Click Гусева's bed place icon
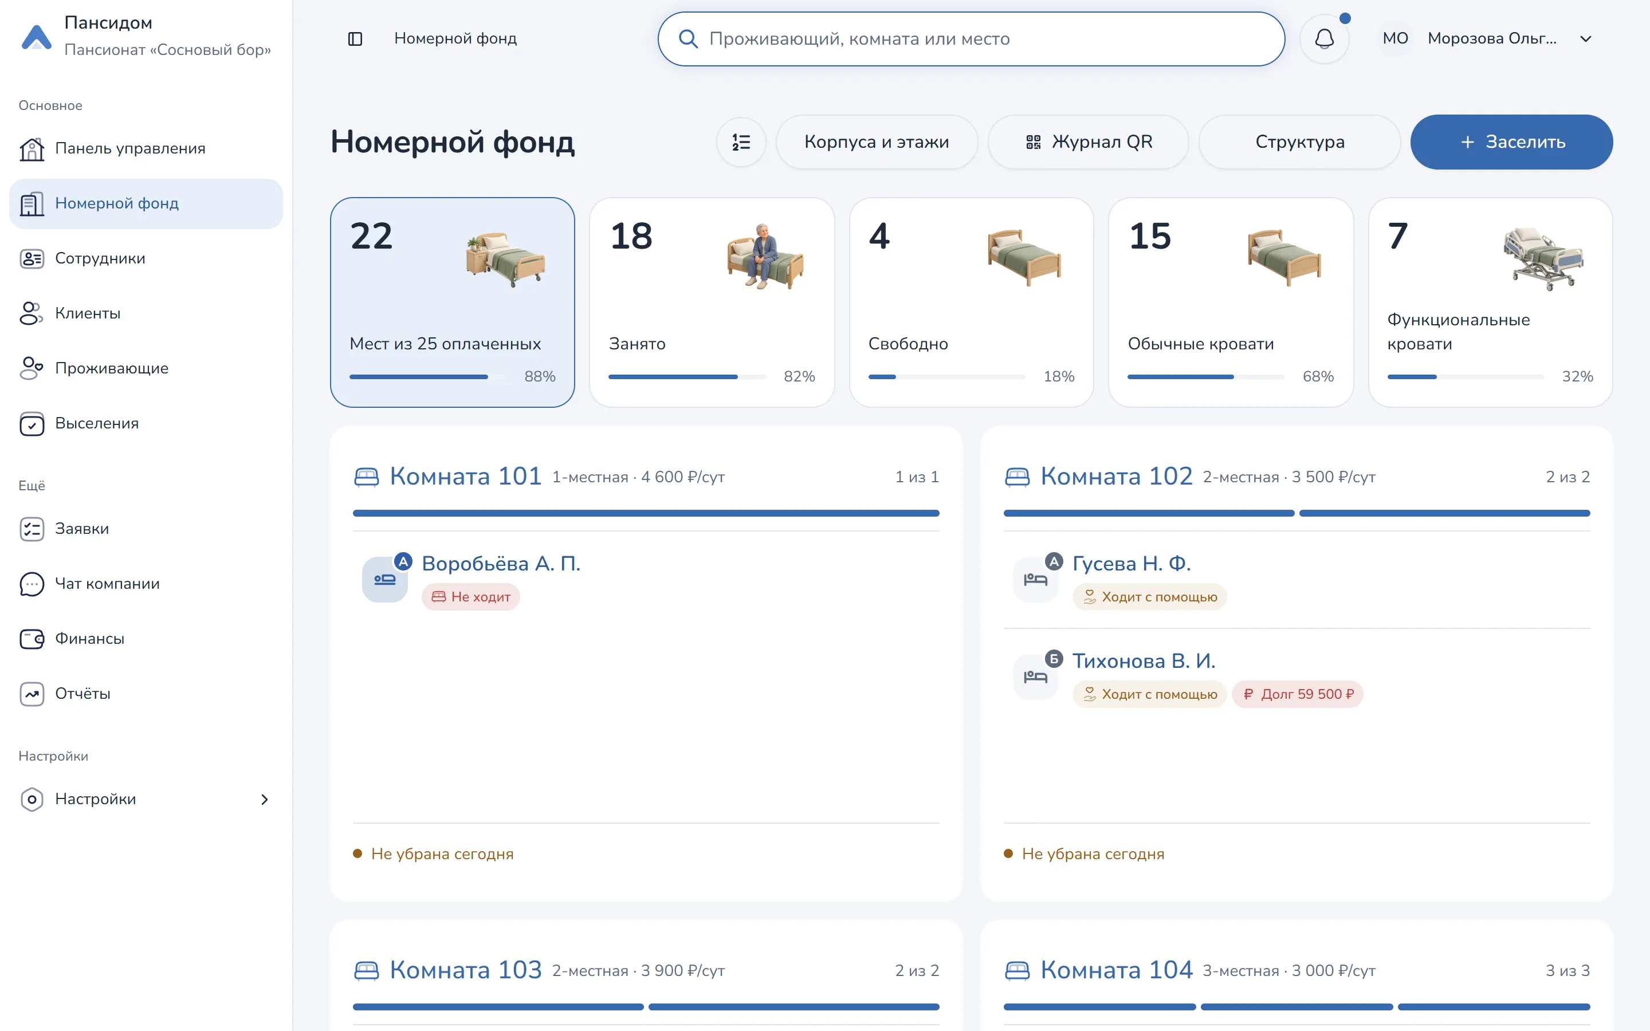The image size is (1650, 1031). coord(1035,580)
